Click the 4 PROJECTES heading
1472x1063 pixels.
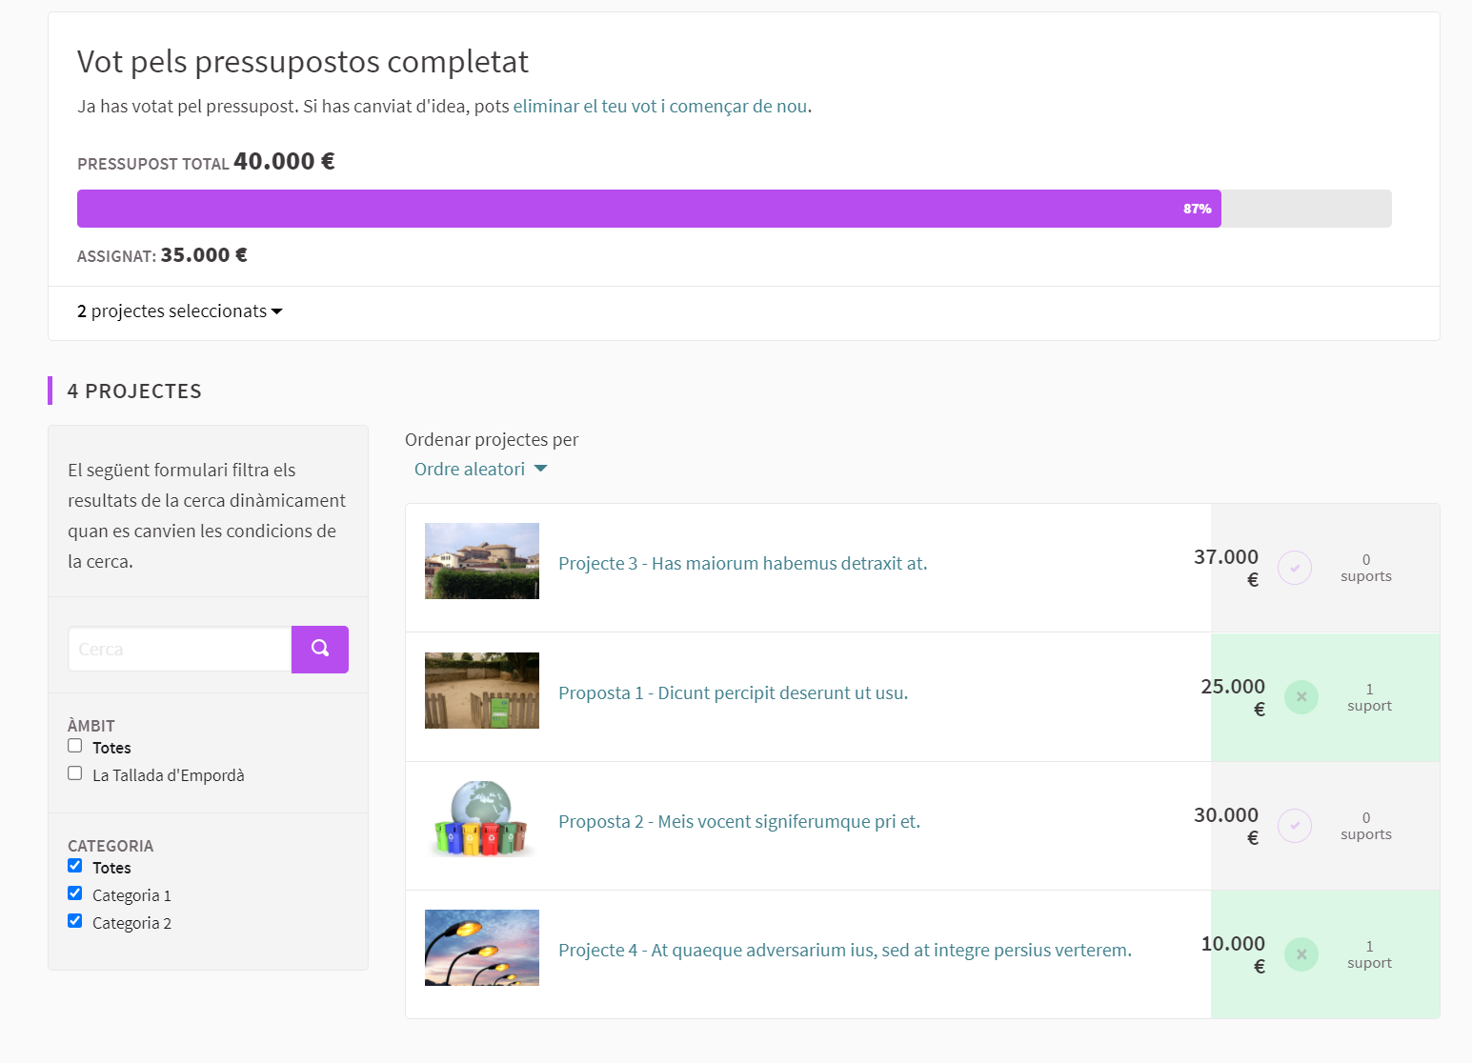click(134, 391)
